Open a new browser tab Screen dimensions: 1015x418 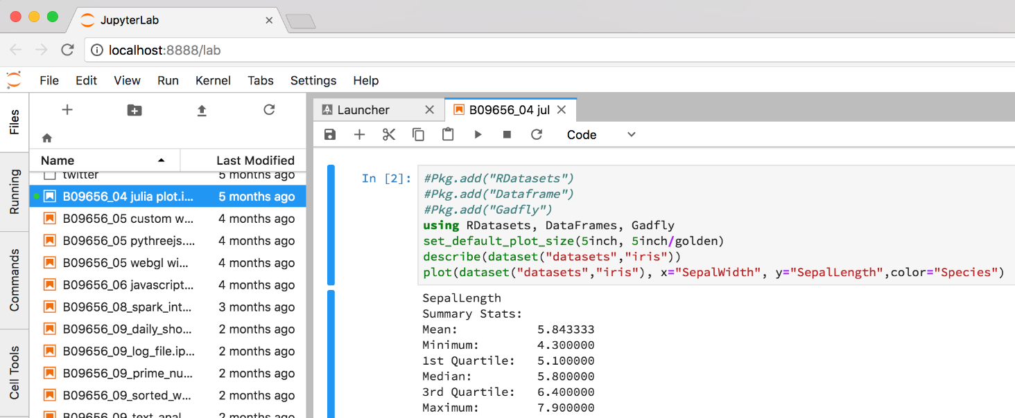pyautogui.click(x=300, y=21)
